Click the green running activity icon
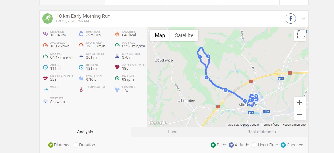 click(48, 19)
